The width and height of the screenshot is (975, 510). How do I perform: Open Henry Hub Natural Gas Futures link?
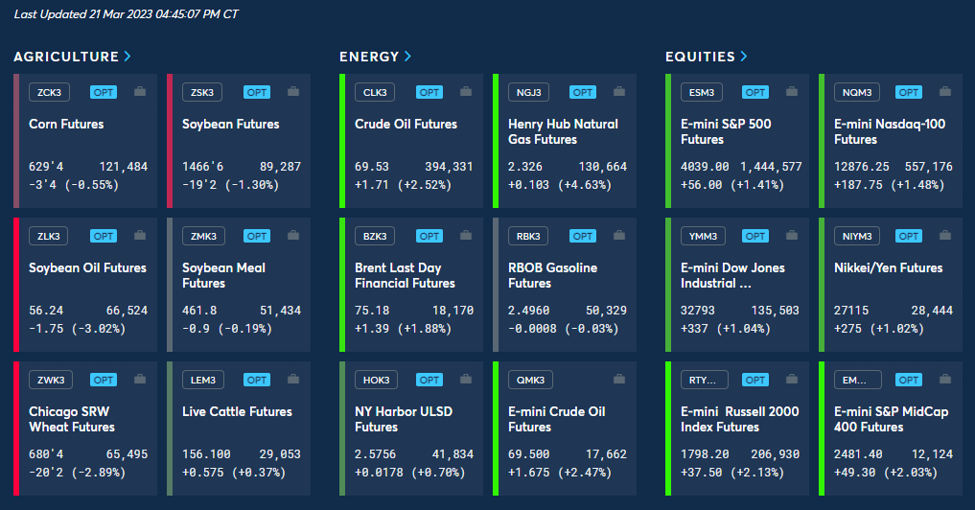[564, 131]
